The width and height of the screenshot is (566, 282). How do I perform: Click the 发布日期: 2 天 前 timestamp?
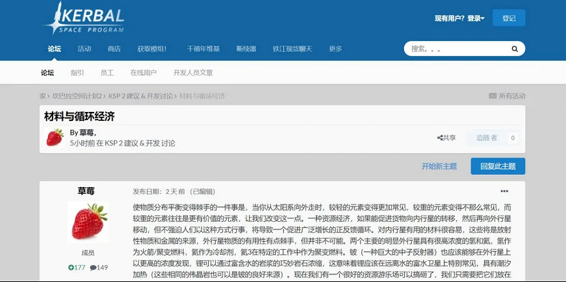coord(158,191)
